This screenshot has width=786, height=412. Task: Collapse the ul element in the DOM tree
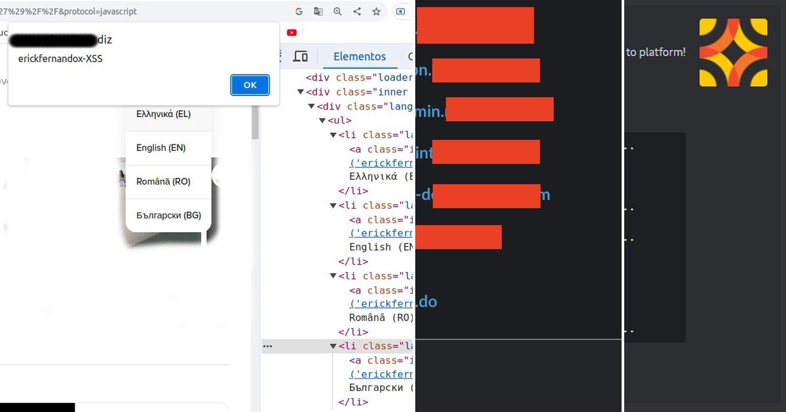[x=321, y=120]
